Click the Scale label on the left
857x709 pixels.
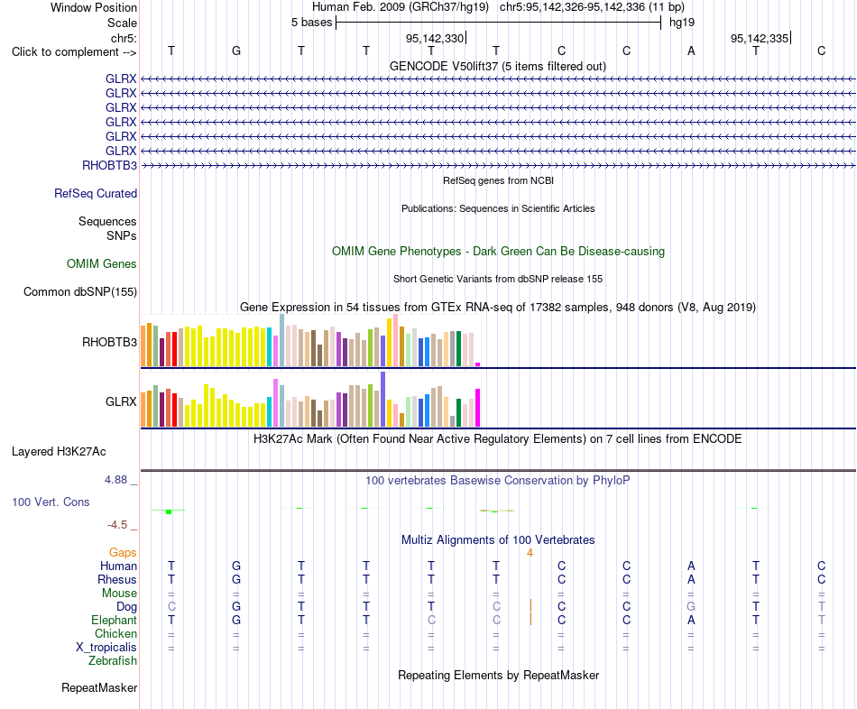click(x=122, y=23)
